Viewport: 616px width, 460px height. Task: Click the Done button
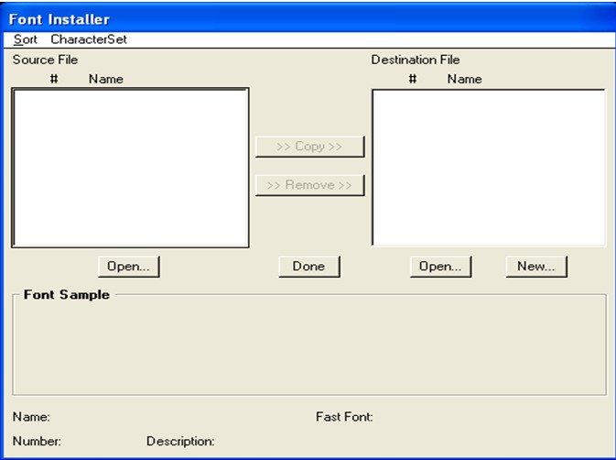click(x=308, y=266)
